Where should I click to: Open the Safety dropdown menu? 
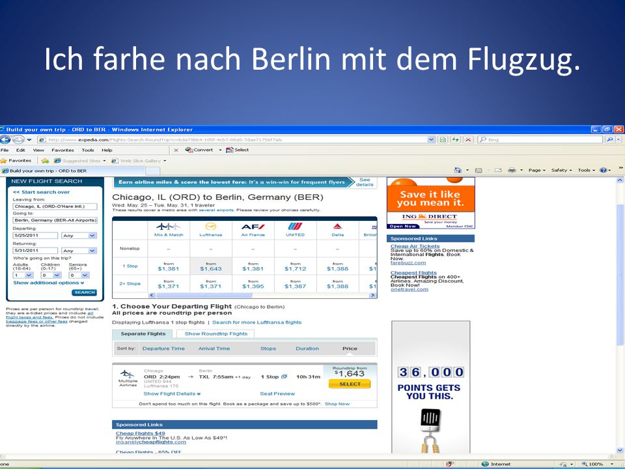[561, 170]
